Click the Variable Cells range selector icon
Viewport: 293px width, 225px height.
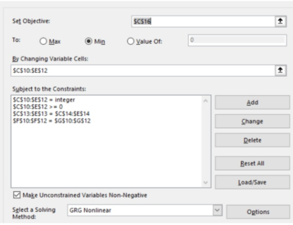pos(280,71)
